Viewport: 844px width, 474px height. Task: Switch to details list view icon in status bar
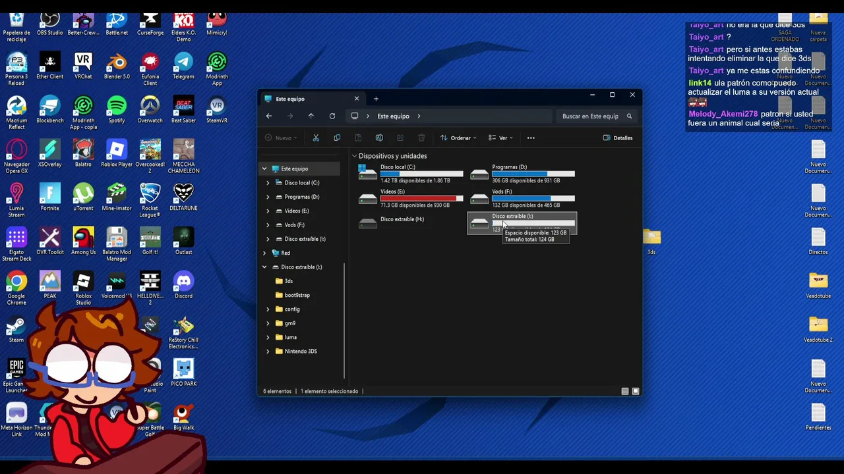(625, 391)
